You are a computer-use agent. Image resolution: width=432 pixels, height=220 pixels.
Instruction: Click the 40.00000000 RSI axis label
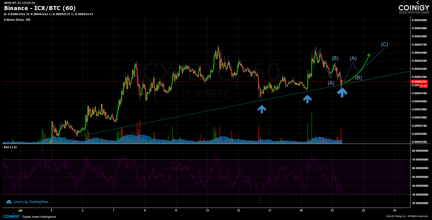tap(420, 186)
